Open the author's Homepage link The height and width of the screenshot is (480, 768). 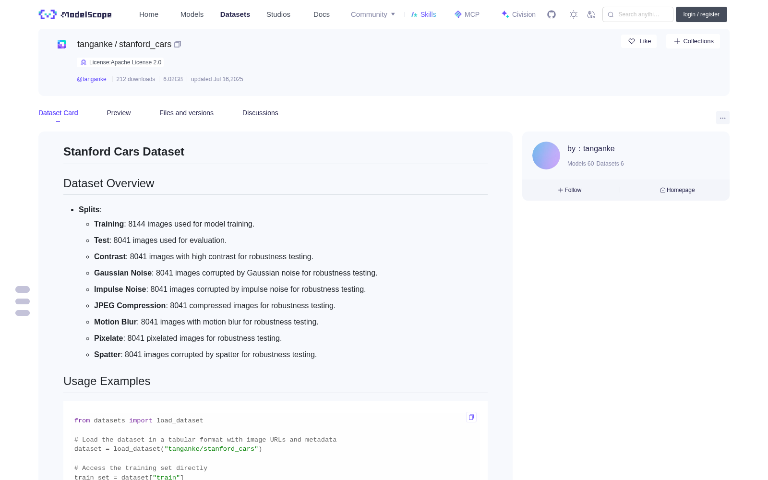click(677, 190)
